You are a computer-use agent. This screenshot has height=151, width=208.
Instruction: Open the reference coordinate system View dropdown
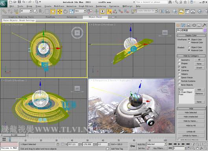(80, 11)
